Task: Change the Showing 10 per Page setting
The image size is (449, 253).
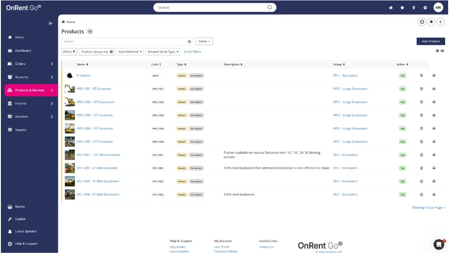Action: [x=428, y=207]
